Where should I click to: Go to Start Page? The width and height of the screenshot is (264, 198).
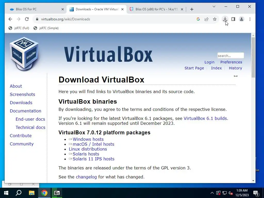[x=194, y=68]
